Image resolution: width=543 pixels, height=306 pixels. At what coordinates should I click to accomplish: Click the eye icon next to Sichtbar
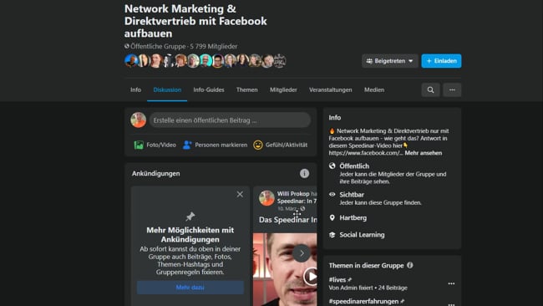[x=332, y=195]
